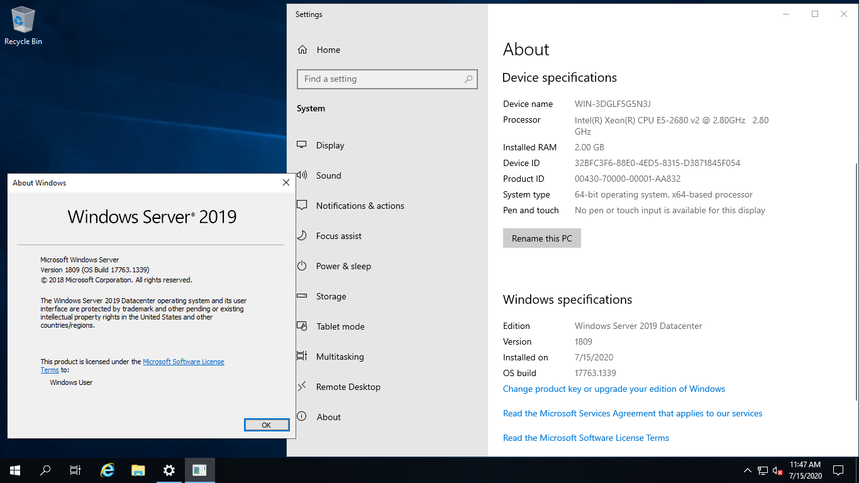Open File Explorer from taskbar

[x=138, y=470]
